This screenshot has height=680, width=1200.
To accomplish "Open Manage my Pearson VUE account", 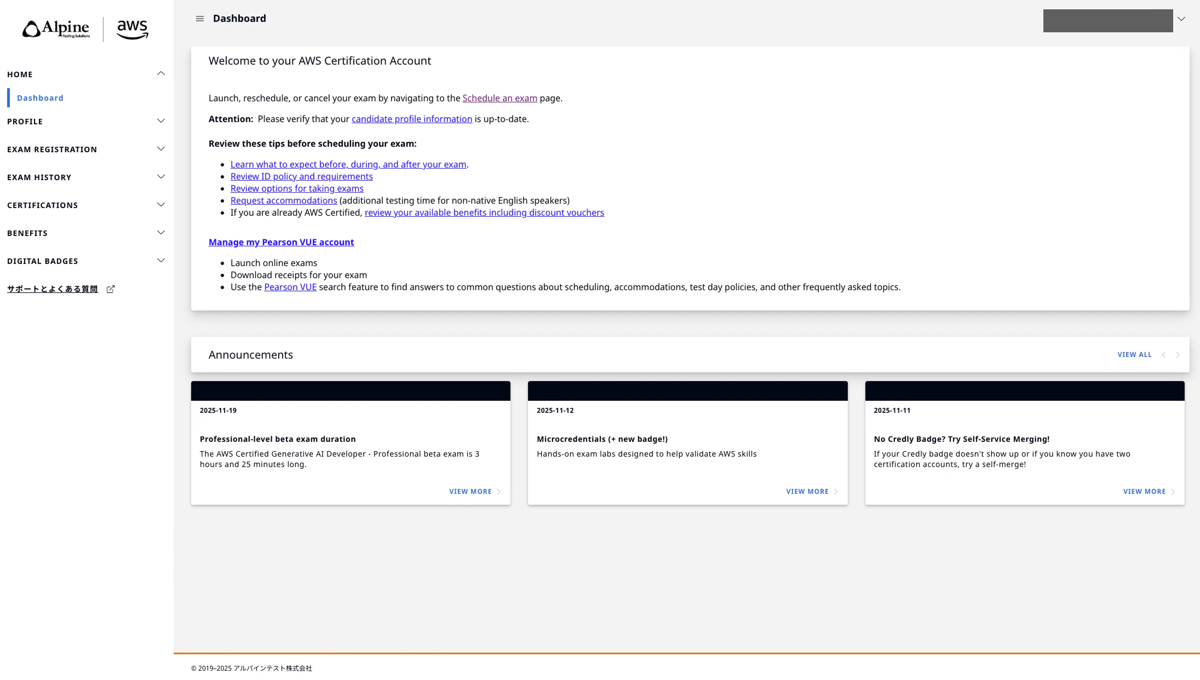I will coord(282,242).
